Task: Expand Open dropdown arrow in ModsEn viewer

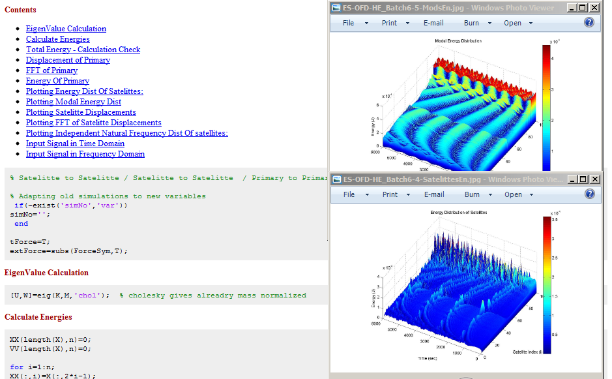Action: (x=531, y=23)
